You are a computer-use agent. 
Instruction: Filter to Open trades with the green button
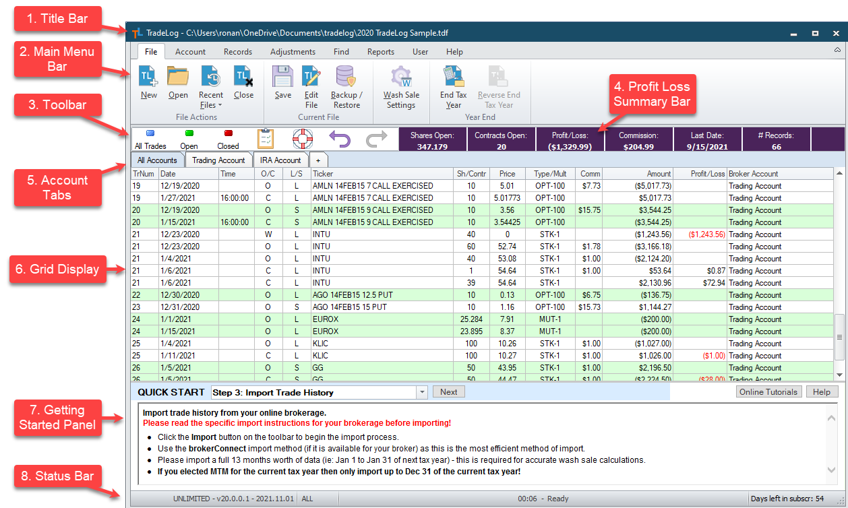tap(189, 139)
